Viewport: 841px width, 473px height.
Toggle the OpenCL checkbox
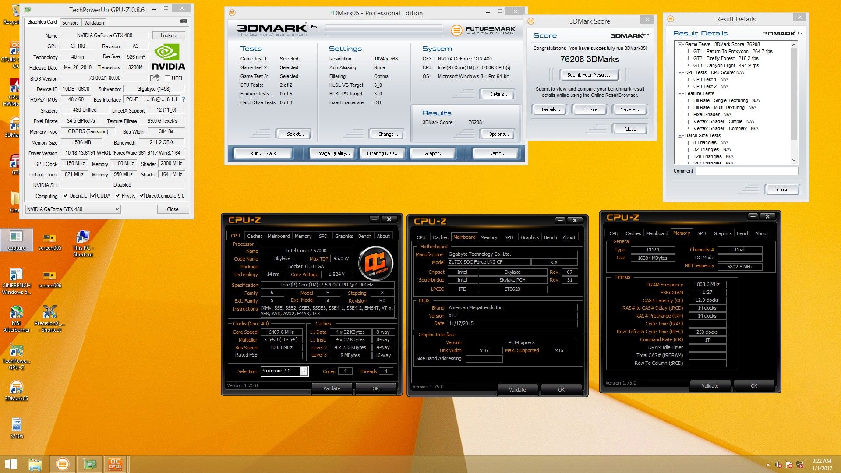point(65,196)
